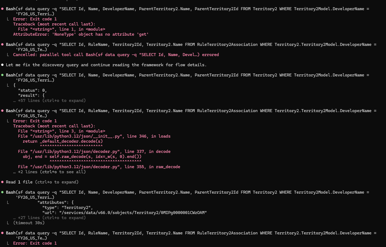Screen dimensions: 386x247
Task: Expand "+2 lines (ctrl+o to see all)" traceback
Action: [x=49, y=172]
